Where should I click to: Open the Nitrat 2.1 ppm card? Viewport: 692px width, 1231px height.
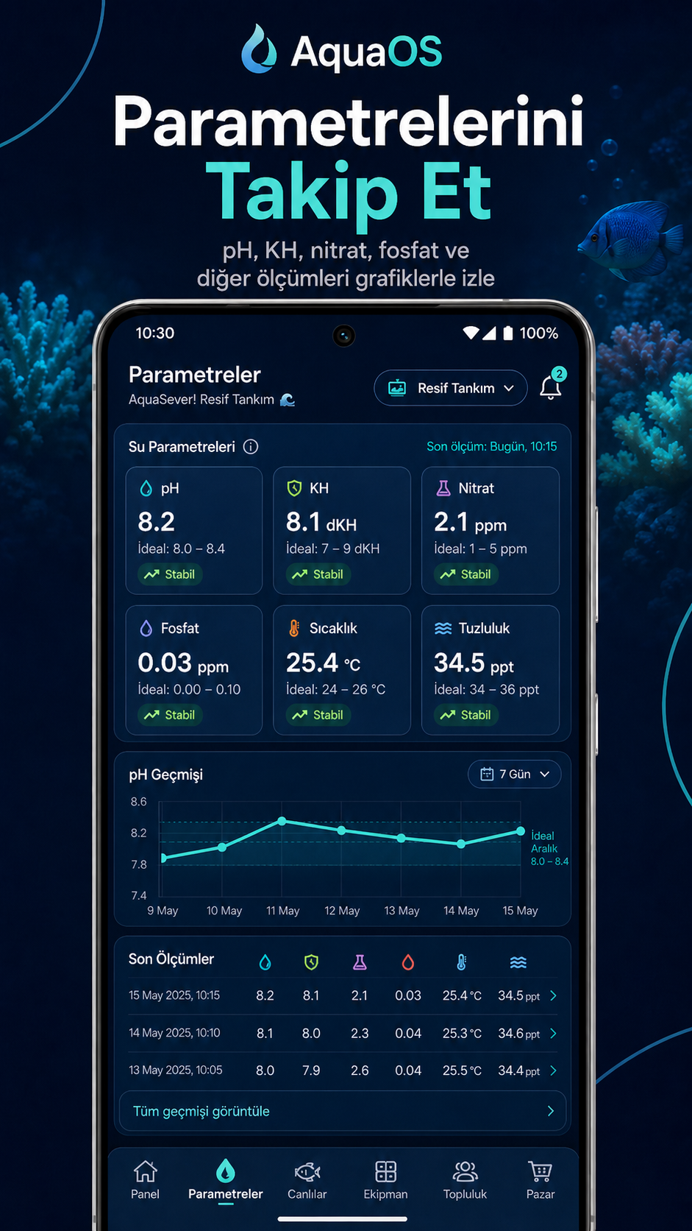491,530
